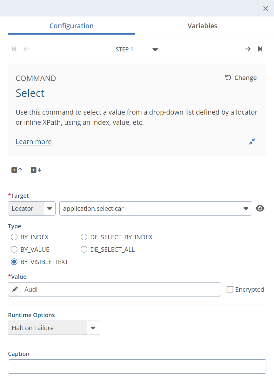274x386 pixels.
Task: Open the STEP 1 dropdown
Action: (x=155, y=50)
